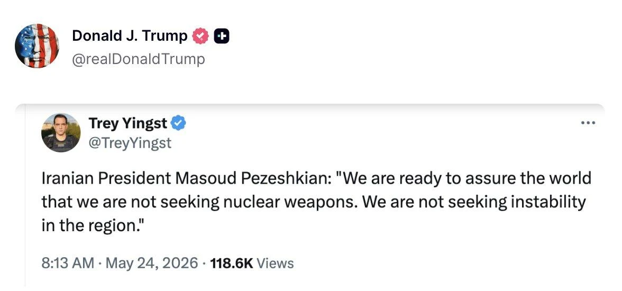Open Donald J. Trump's flag profile avatar
Screen dimensions: 622x291
(37, 46)
